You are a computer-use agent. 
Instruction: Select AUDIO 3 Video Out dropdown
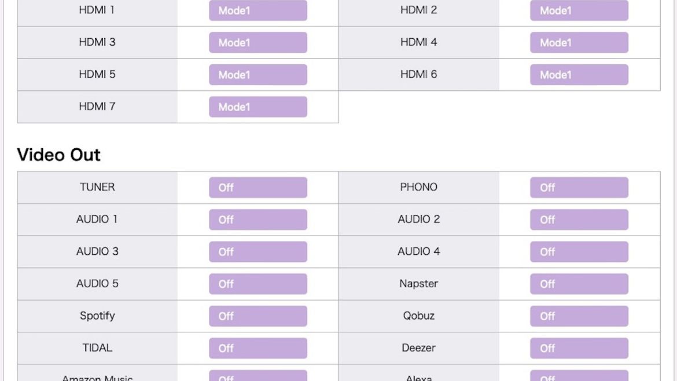coord(257,251)
